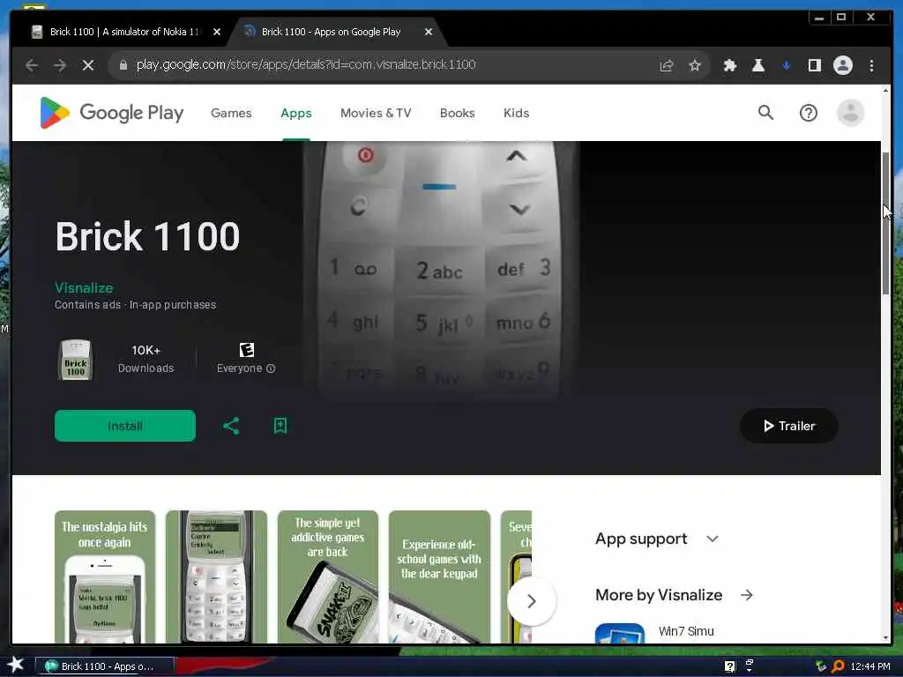The width and height of the screenshot is (903, 677).
Task: Open the Books section
Action: pos(458,113)
